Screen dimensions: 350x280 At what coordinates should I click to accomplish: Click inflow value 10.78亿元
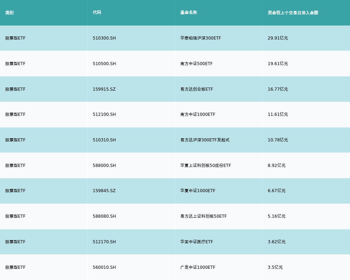coord(278,140)
